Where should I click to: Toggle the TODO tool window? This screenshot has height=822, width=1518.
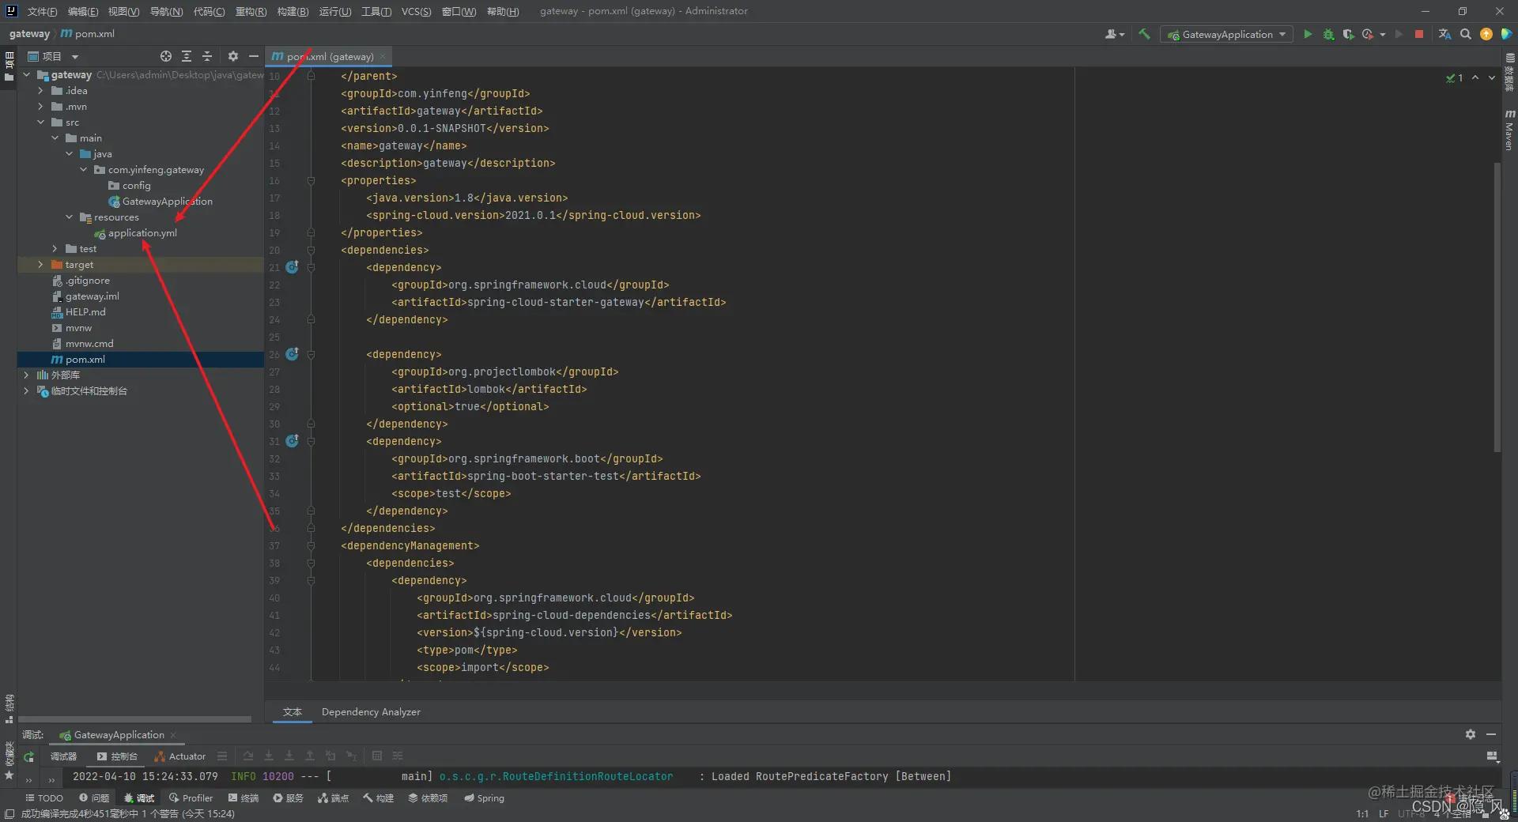44,798
